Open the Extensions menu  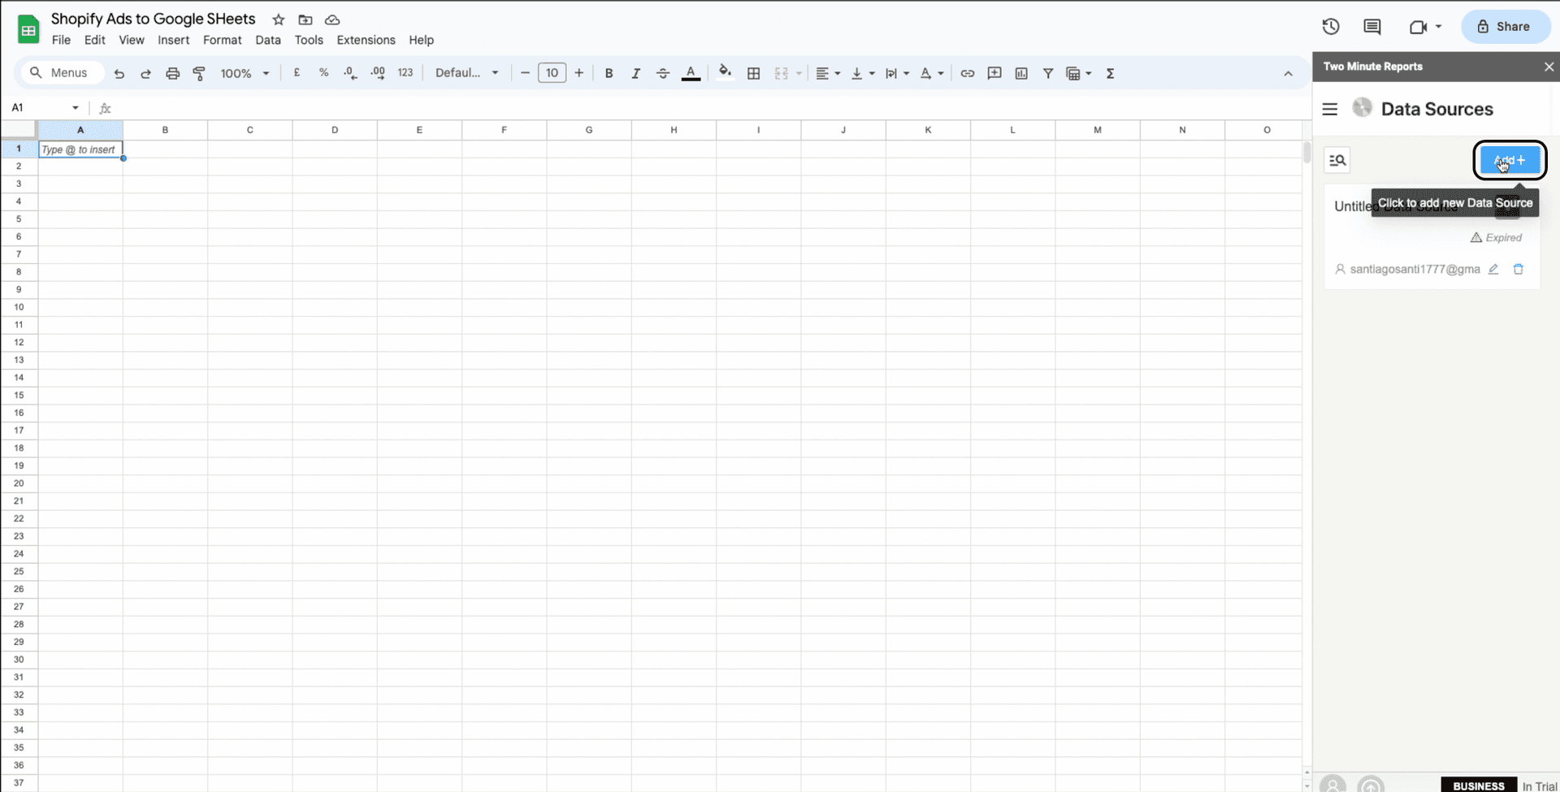click(366, 40)
